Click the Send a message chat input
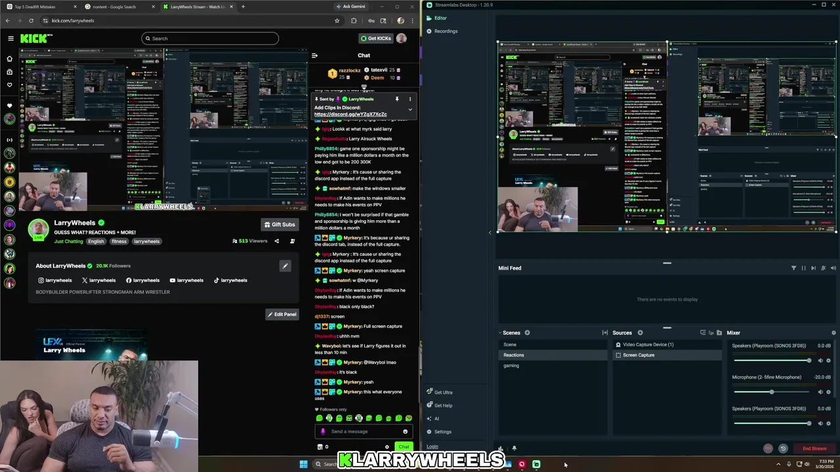Screen dimensions: 840x472 pyautogui.click(x=364, y=431)
